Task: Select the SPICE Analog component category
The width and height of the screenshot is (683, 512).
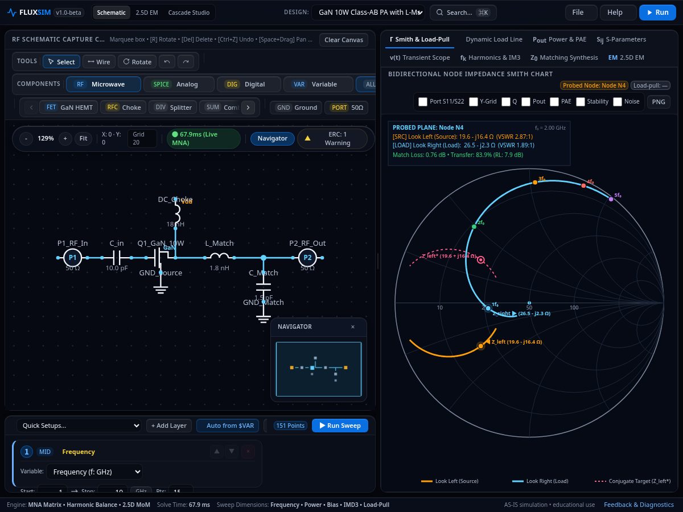Action: [x=179, y=84]
